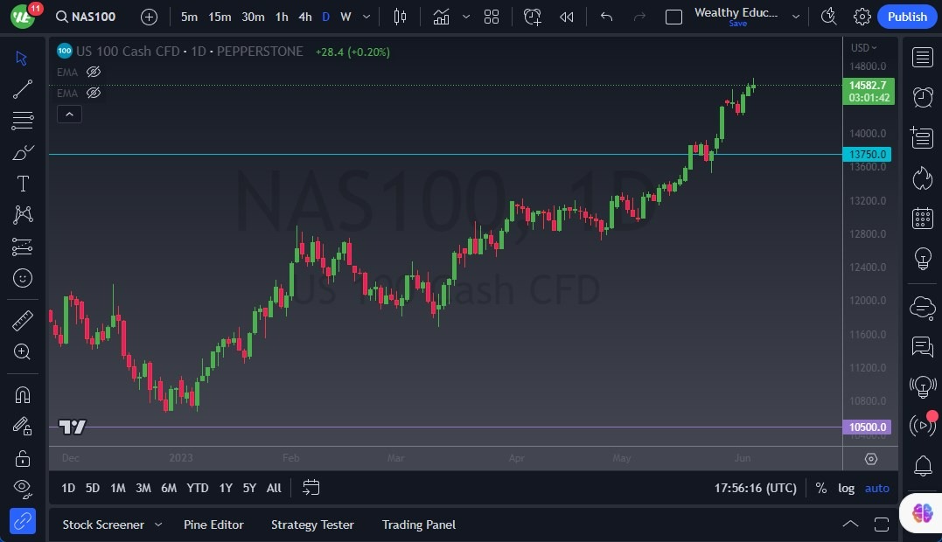Enable the lock all drawings toggle
Image resolution: width=942 pixels, height=542 pixels.
click(22, 457)
